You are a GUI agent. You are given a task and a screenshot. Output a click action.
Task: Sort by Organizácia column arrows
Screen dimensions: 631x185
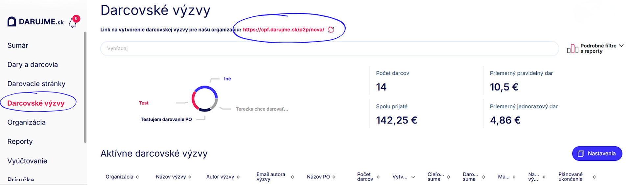137,177
